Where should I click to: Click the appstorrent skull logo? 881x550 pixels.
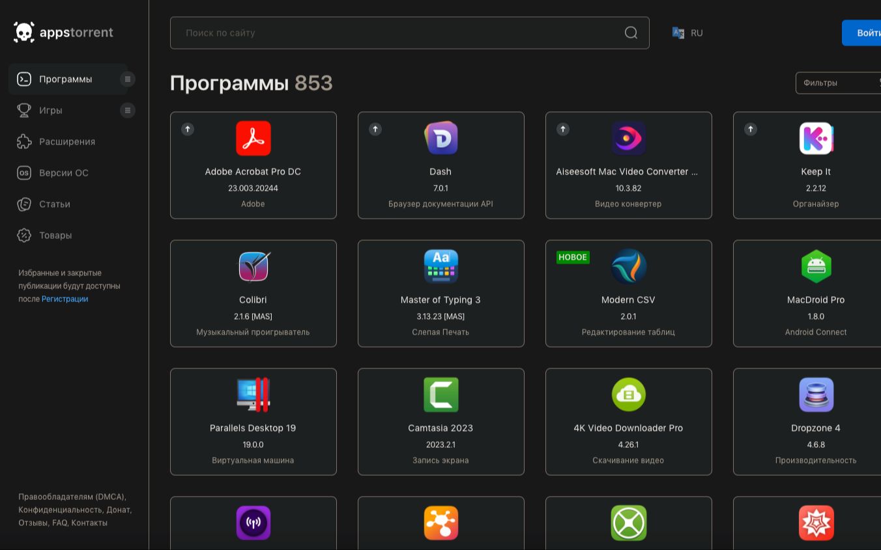24,32
